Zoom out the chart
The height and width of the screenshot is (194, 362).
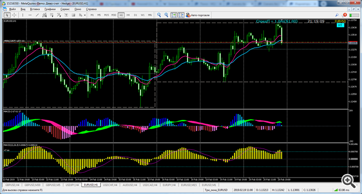click(159, 15)
